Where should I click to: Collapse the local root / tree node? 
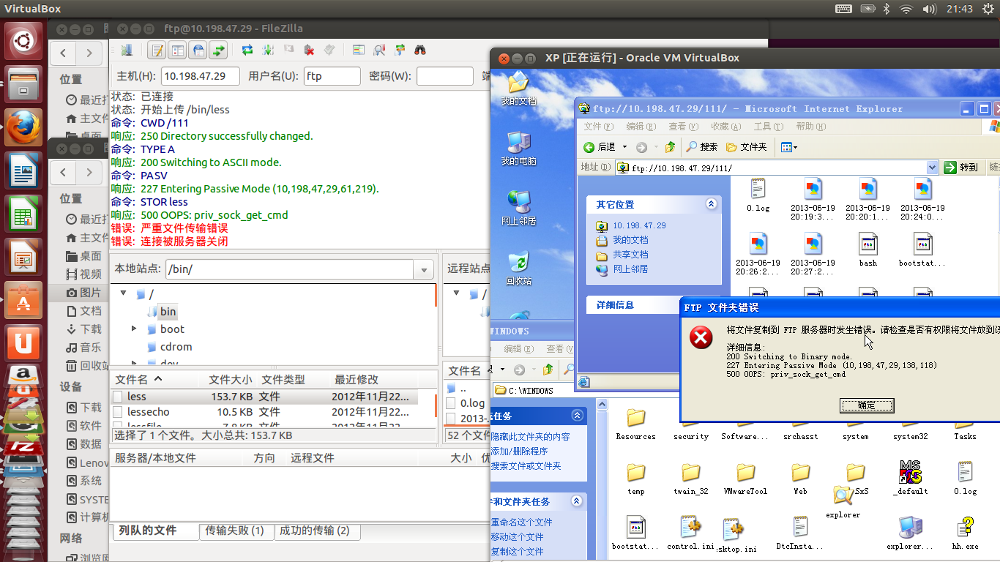(123, 293)
